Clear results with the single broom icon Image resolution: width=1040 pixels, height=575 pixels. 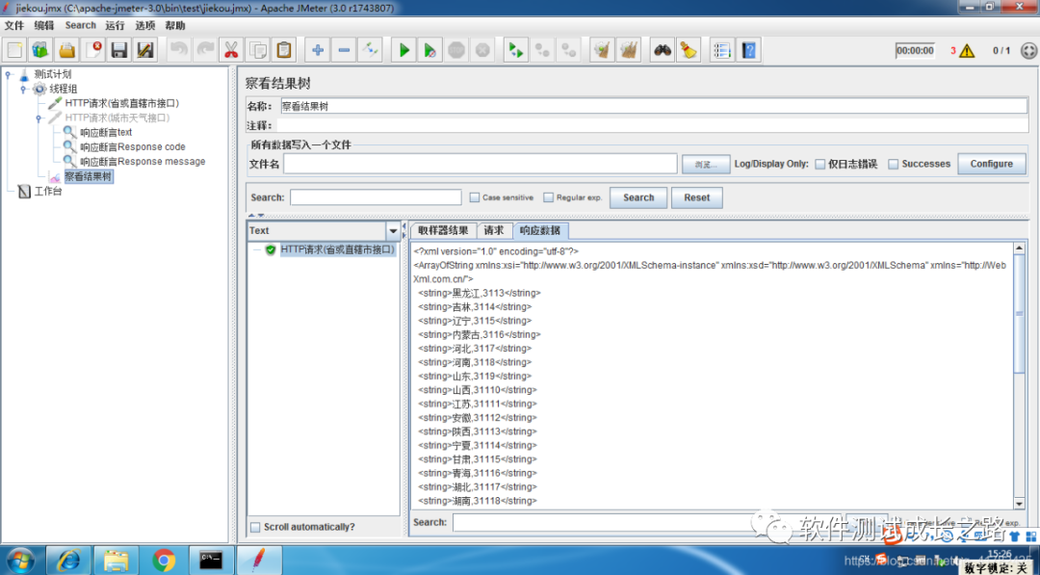pyautogui.click(x=602, y=50)
